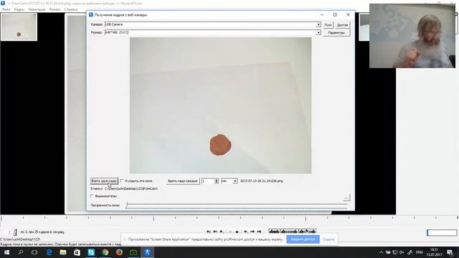Open the notification center icon
This screenshot has width=459, height=258.
pyautogui.click(x=450, y=252)
